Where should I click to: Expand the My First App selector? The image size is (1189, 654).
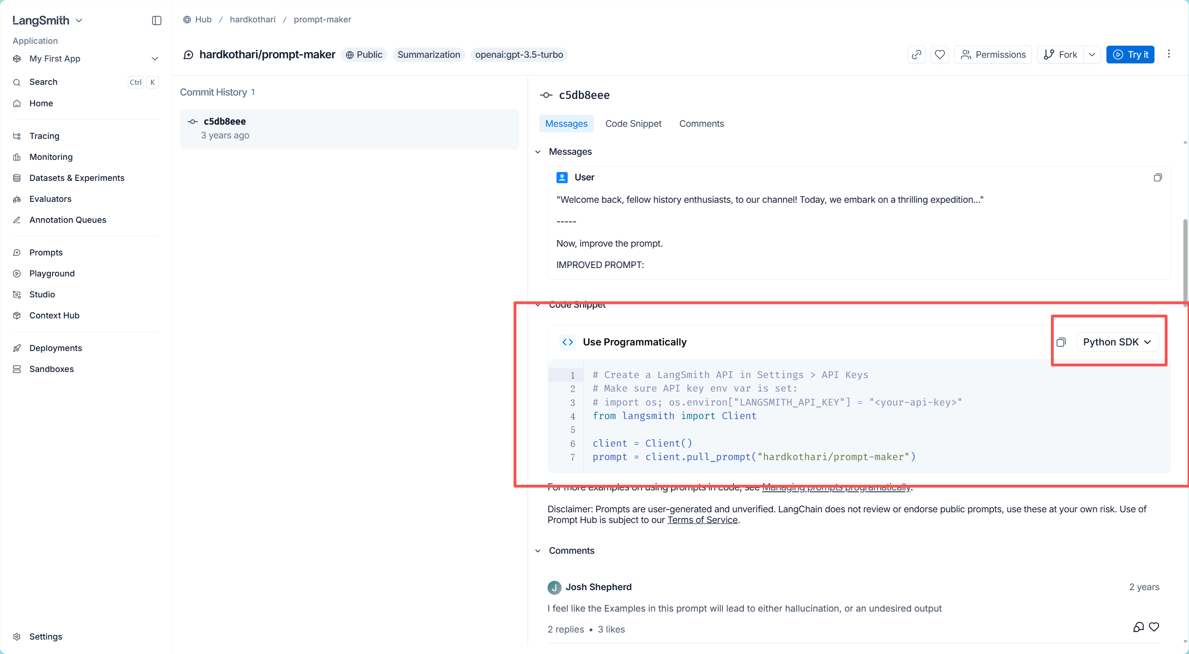coord(86,58)
